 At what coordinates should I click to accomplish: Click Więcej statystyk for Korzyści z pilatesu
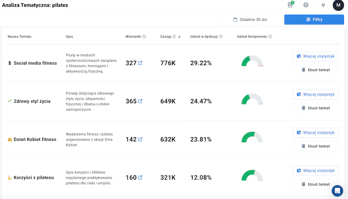coord(316,171)
